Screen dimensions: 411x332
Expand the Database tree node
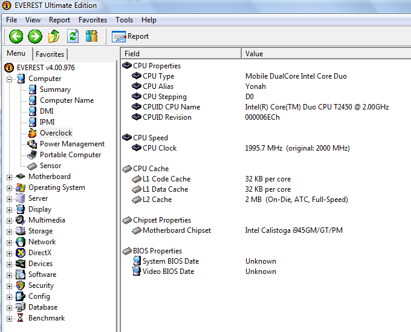point(9,308)
